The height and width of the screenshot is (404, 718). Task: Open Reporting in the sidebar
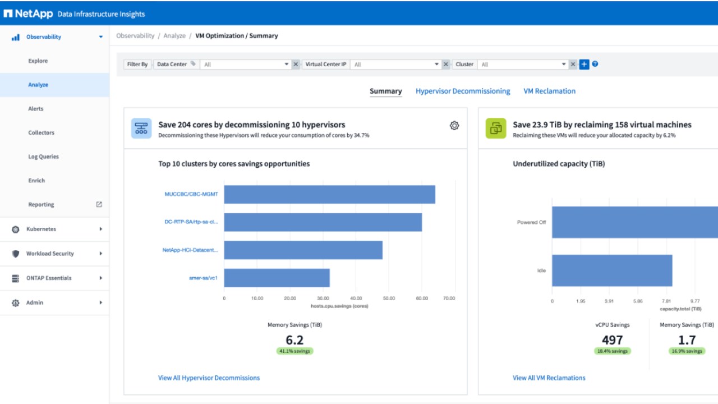[x=42, y=205]
